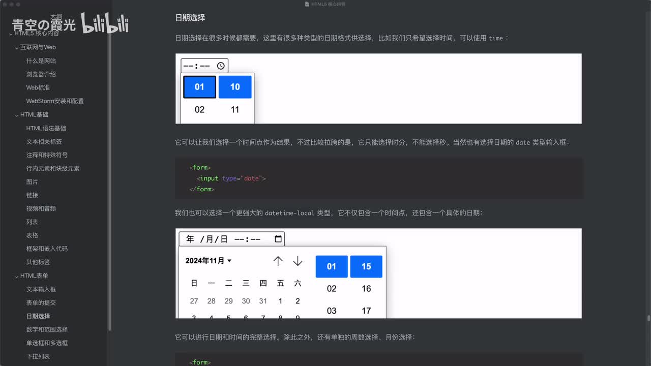Select hour 02 in the time picker
This screenshot has height=366, width=651.
[199, 109]
